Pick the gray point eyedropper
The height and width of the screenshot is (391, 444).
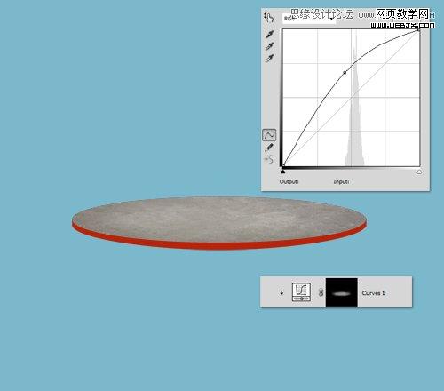point(269,46)
